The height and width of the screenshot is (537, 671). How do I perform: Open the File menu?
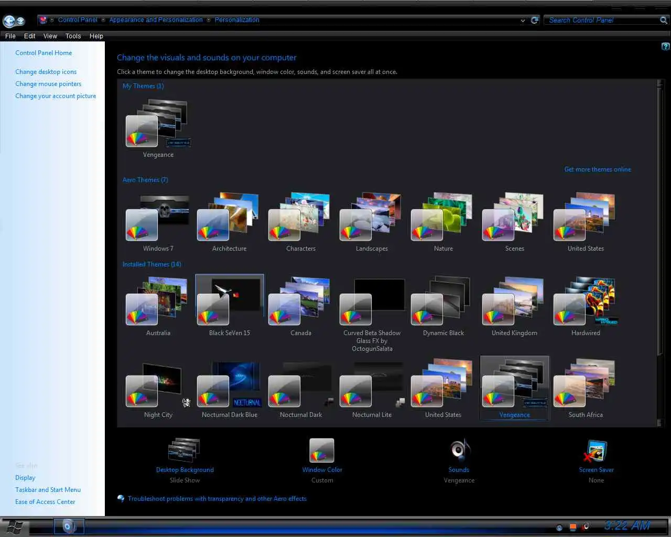pos(10,36)
